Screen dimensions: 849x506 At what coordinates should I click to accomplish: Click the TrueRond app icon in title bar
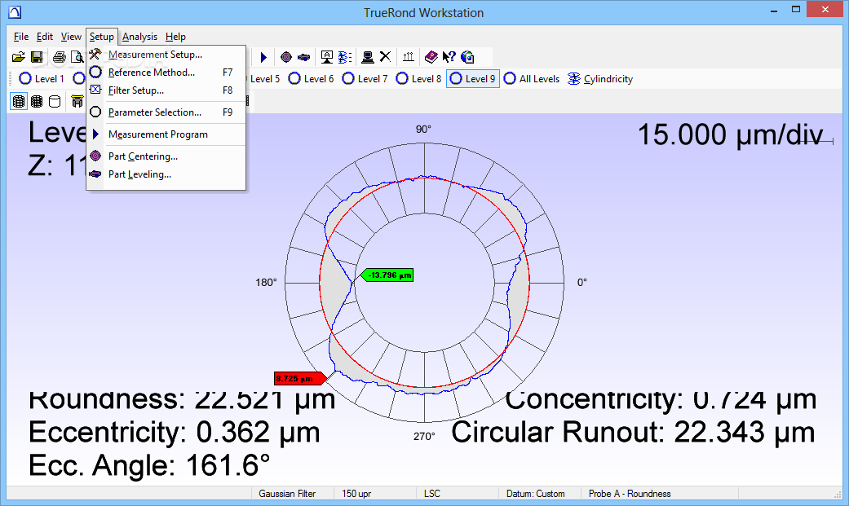coord(15,12)
